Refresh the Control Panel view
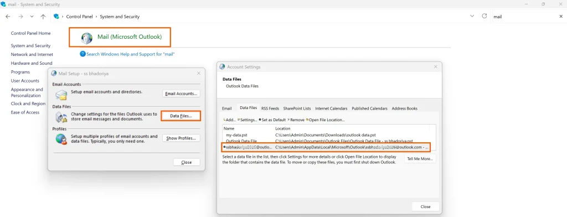 pyautogui.click(x=484, y=16)
